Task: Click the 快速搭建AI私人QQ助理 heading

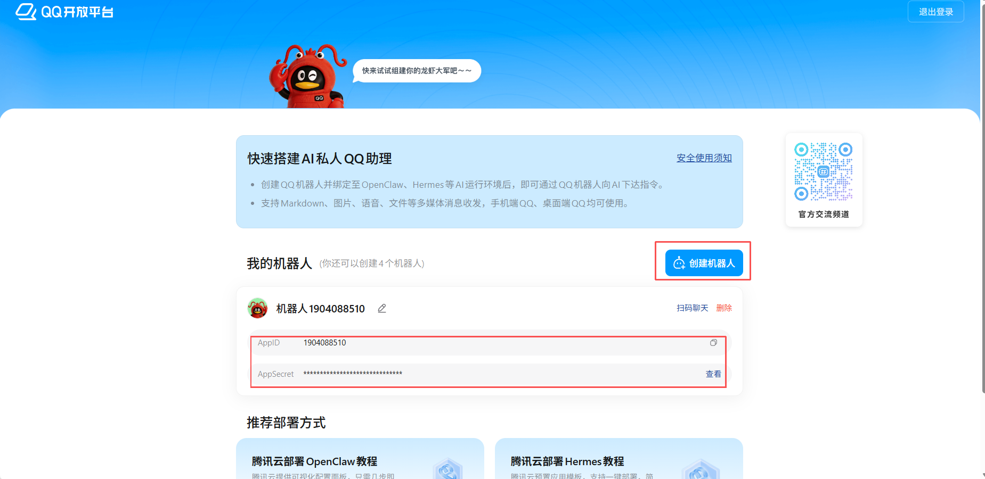Action: (320, 159)
